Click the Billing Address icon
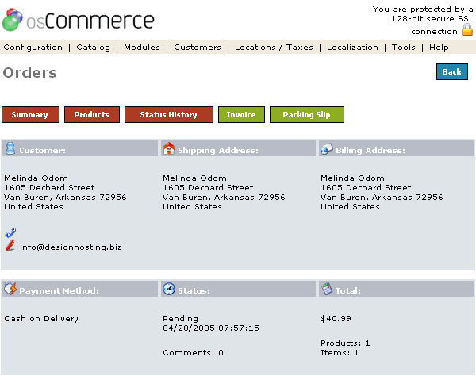 pyautogui.click(x=327, y=148)
